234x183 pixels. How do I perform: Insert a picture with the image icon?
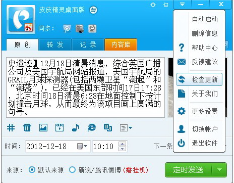(x=43, y=127)
